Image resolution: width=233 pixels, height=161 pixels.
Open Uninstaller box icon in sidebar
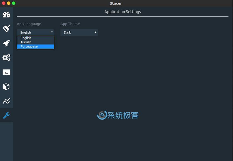(x=6, y=87)
